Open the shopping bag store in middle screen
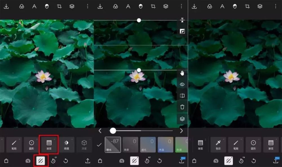Viewport: 282px width, 167px height. tap(100, 161)
